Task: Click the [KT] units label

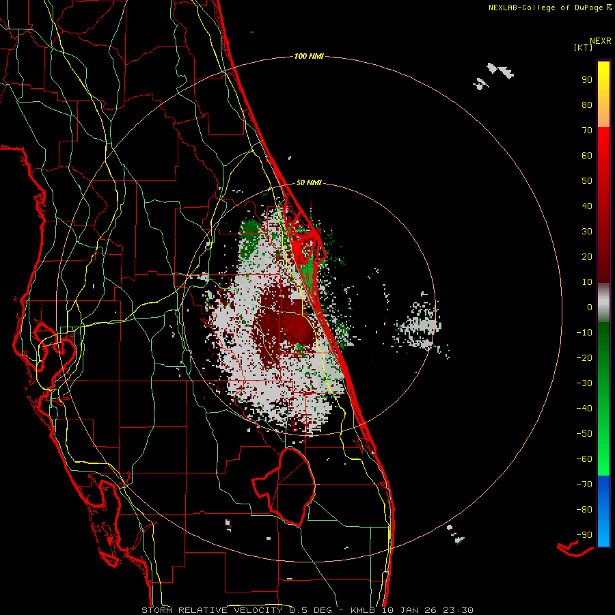Action: (584, 47)
